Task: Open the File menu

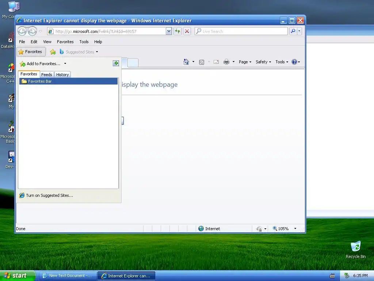Action: tap(22, 42)
